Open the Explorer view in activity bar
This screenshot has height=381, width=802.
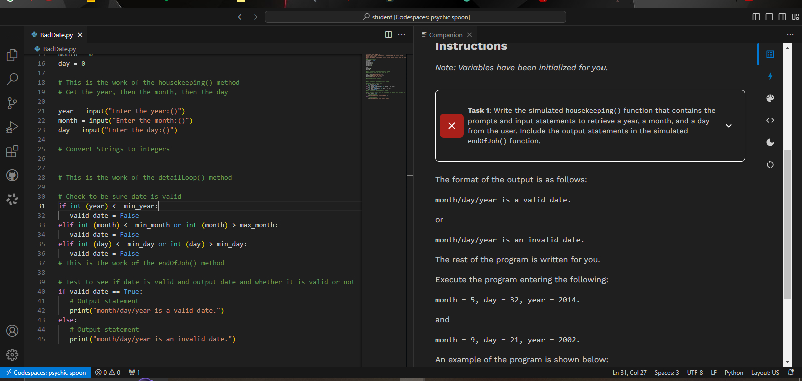coord(12,55)
